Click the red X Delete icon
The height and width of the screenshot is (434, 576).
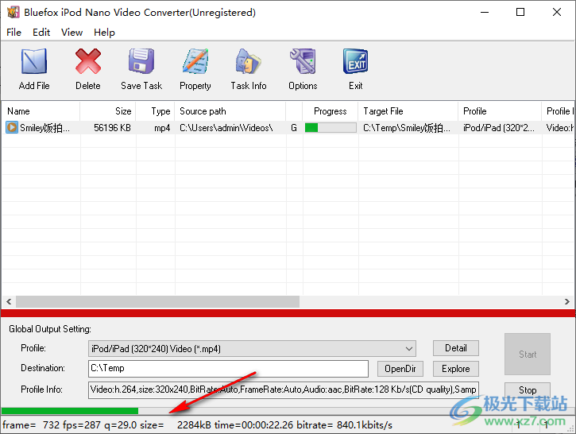coord(88,61)
